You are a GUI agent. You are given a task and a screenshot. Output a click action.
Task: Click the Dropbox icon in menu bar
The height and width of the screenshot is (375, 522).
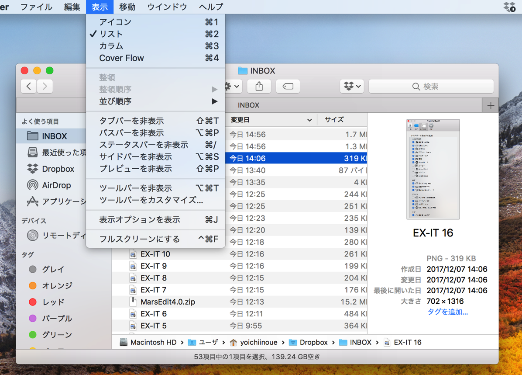(509, 7)
